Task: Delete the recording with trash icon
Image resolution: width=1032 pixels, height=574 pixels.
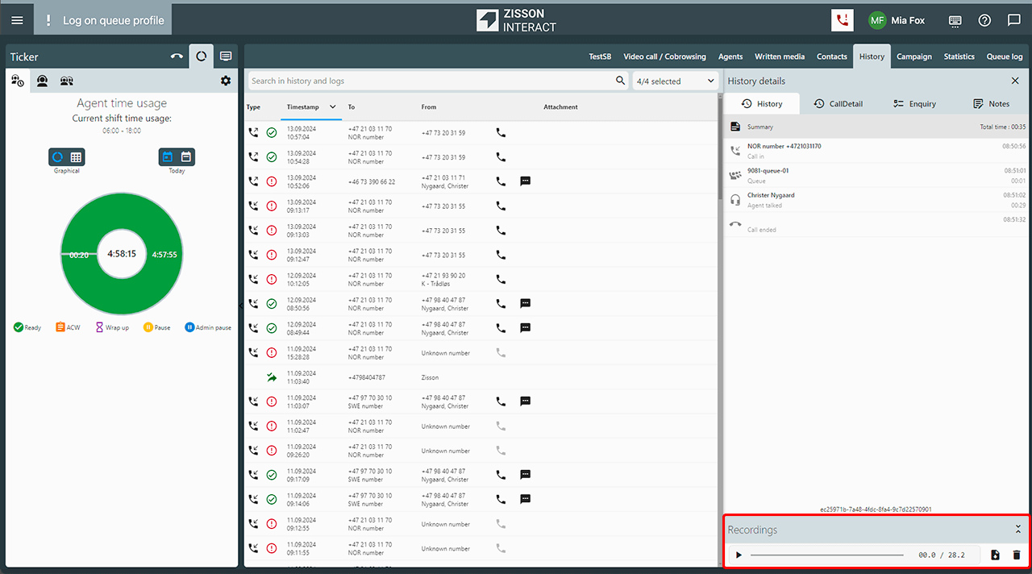Action: (1017, 555)
